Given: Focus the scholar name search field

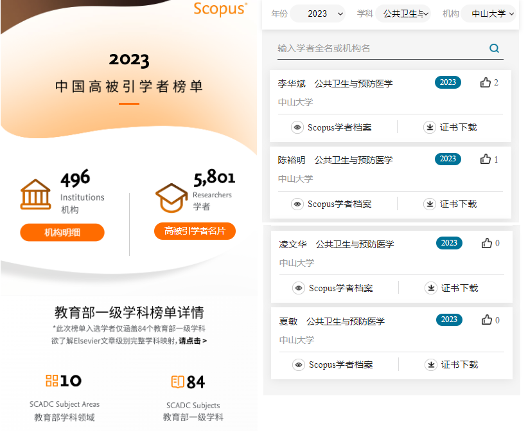Looking at the screenshot, I should pos(379,48).
